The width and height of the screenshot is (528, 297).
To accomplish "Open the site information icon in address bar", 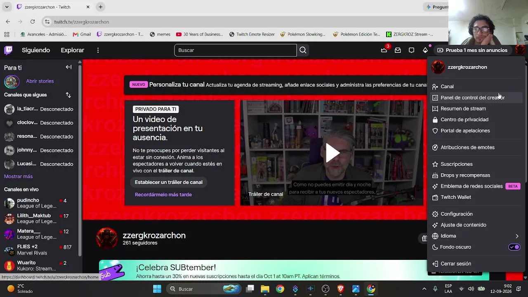I will pos(47,22).
